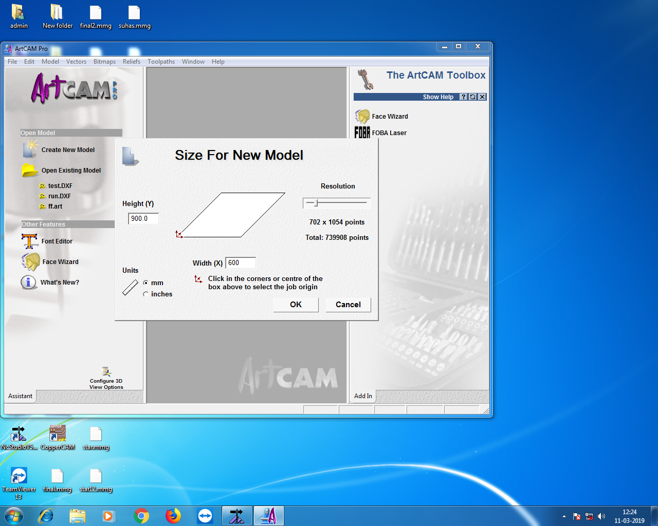Open the Font Editor feature
Screen dimensions: 658x526
pos(57,241)
